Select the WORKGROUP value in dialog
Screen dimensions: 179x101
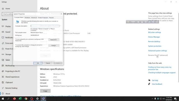(x=35, y=35)
